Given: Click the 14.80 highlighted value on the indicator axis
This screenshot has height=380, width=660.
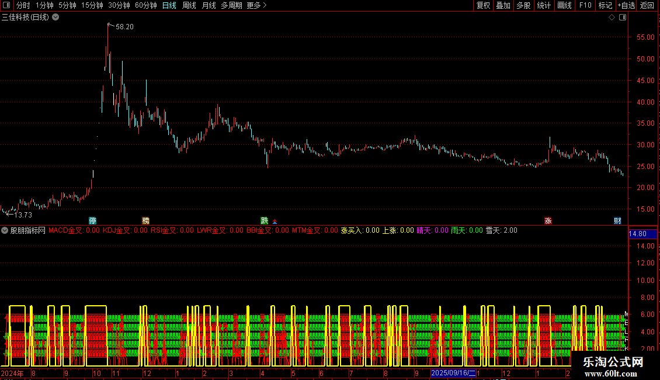Looking at the screenshot, I should [642, 234].
